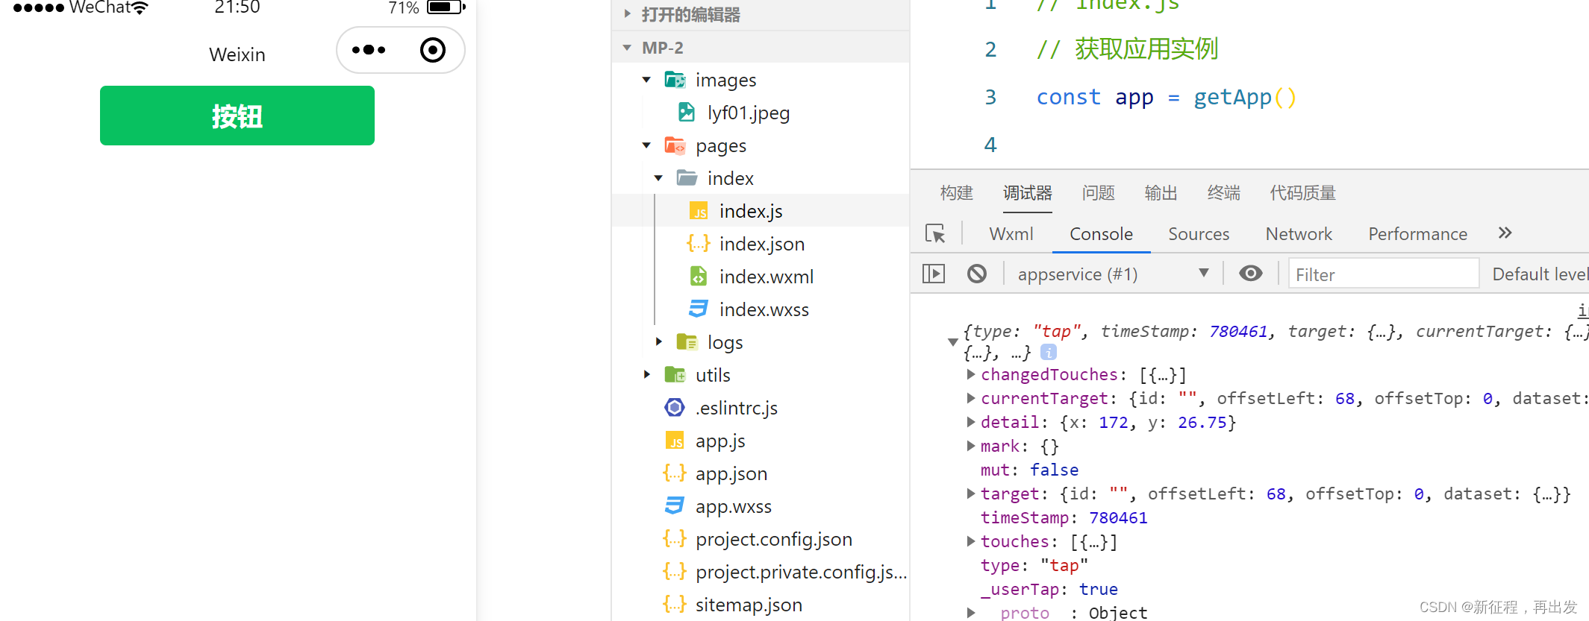Click the mut: false property row

coord(1029,470)
